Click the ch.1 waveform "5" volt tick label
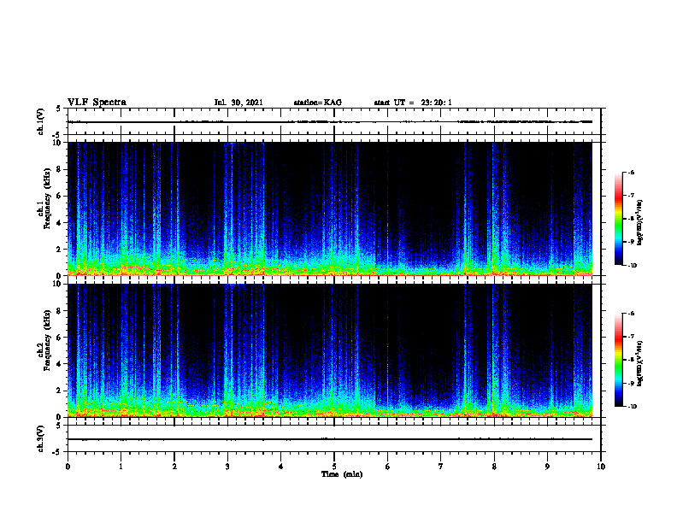677x523 pixels. pos(60,109)
